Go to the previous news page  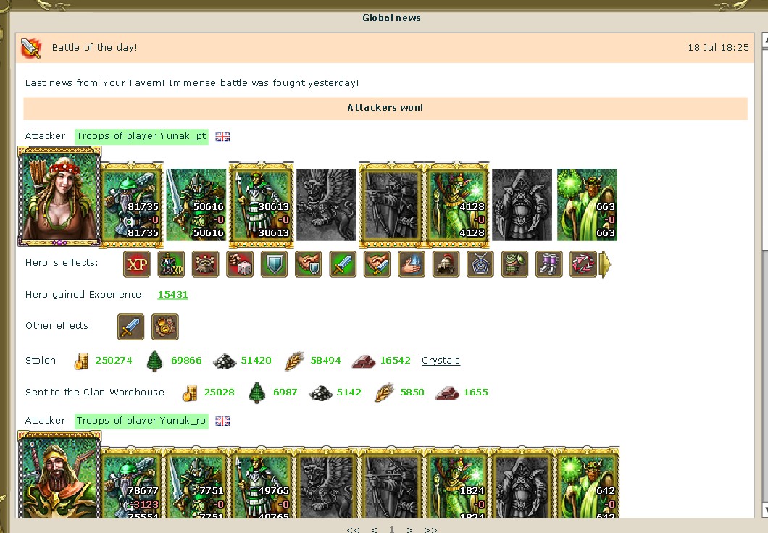tap(374, 529)
